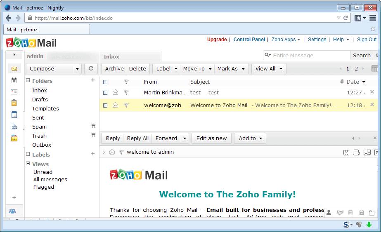The width and height of the screenshot is (381, 232).
Task: Click the Reply All button
Action: (137, 138)
